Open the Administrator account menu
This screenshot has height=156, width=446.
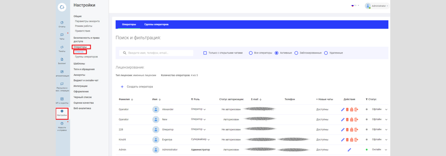tap(377, 6)
